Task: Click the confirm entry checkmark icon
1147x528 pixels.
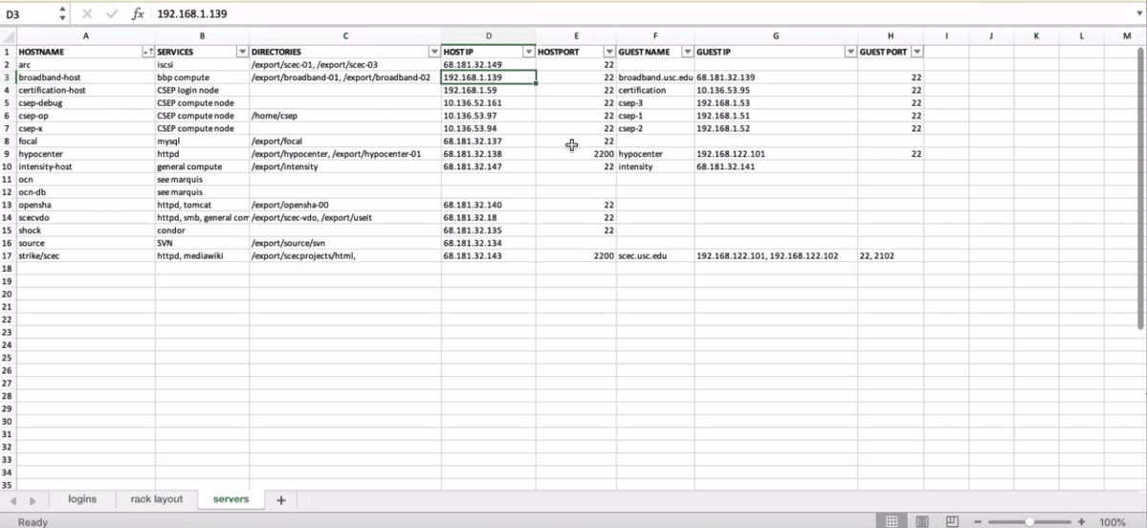Action: tap(112, 14)
